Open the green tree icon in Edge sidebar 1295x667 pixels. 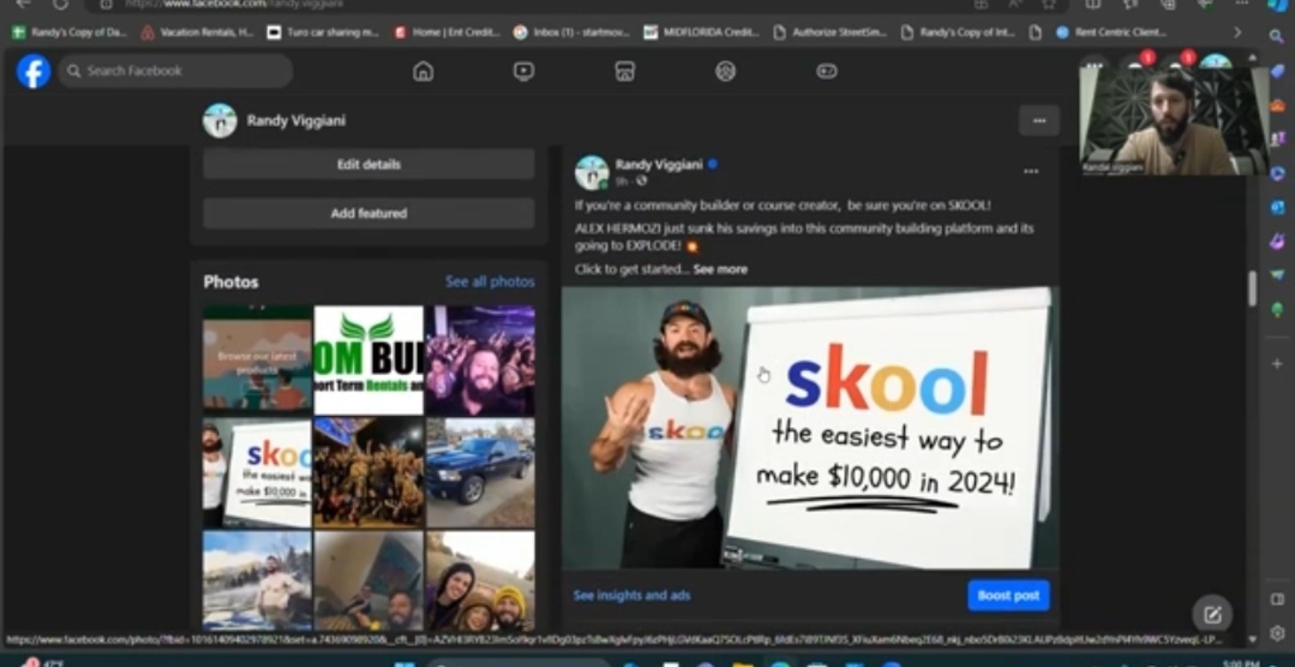pyautogui.click(x=1277, y=310)
